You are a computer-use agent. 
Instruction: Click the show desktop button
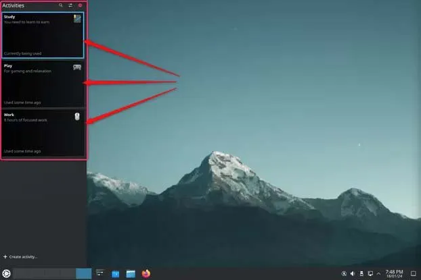tap(414, 273)
